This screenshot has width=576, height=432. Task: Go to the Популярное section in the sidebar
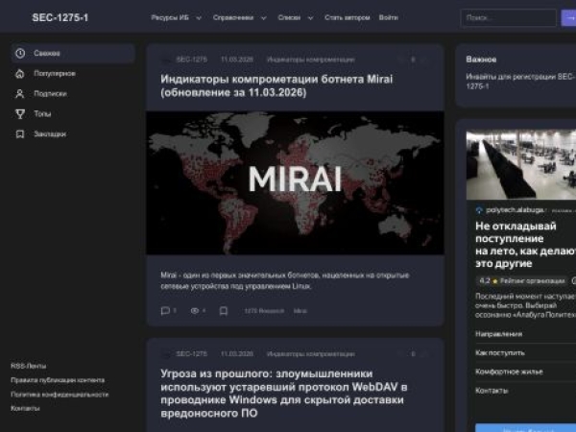(54, 74)
